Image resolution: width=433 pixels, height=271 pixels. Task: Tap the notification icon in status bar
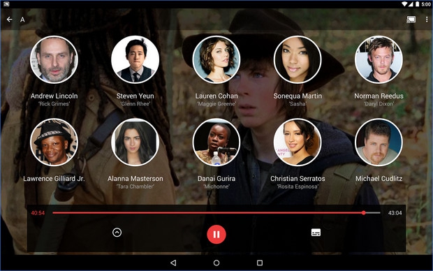6,4
